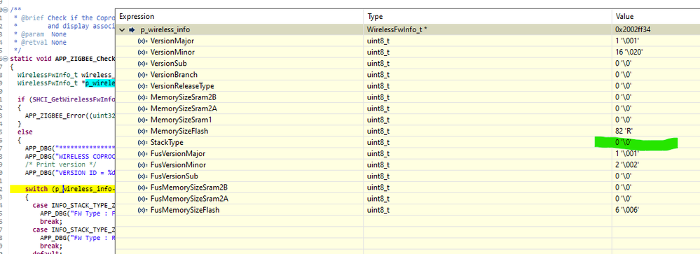Viewport: 700px width, 254px height.
Task: Select the FusVersionMinor row
Action: (x=408, y=165)
